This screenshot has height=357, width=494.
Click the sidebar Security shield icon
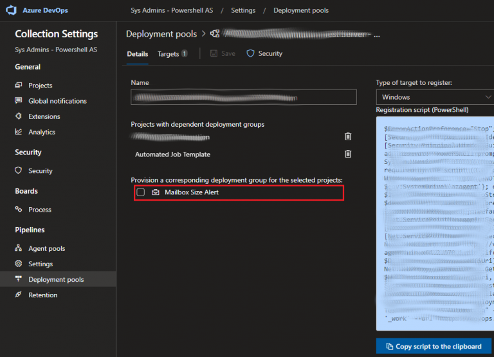coord(19,170)
